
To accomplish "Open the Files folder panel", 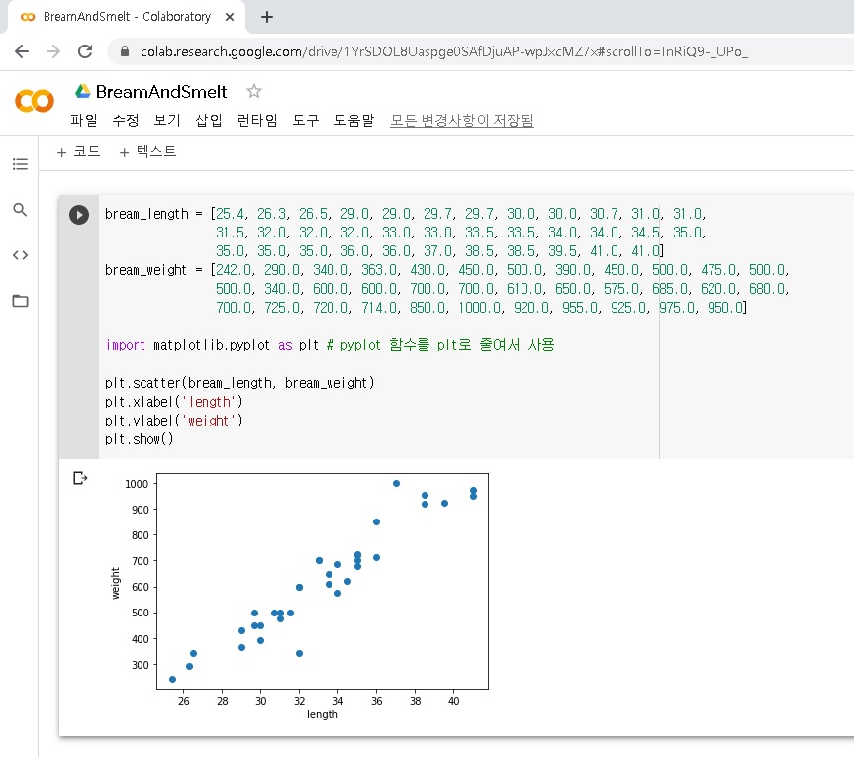I will (20, 301).
